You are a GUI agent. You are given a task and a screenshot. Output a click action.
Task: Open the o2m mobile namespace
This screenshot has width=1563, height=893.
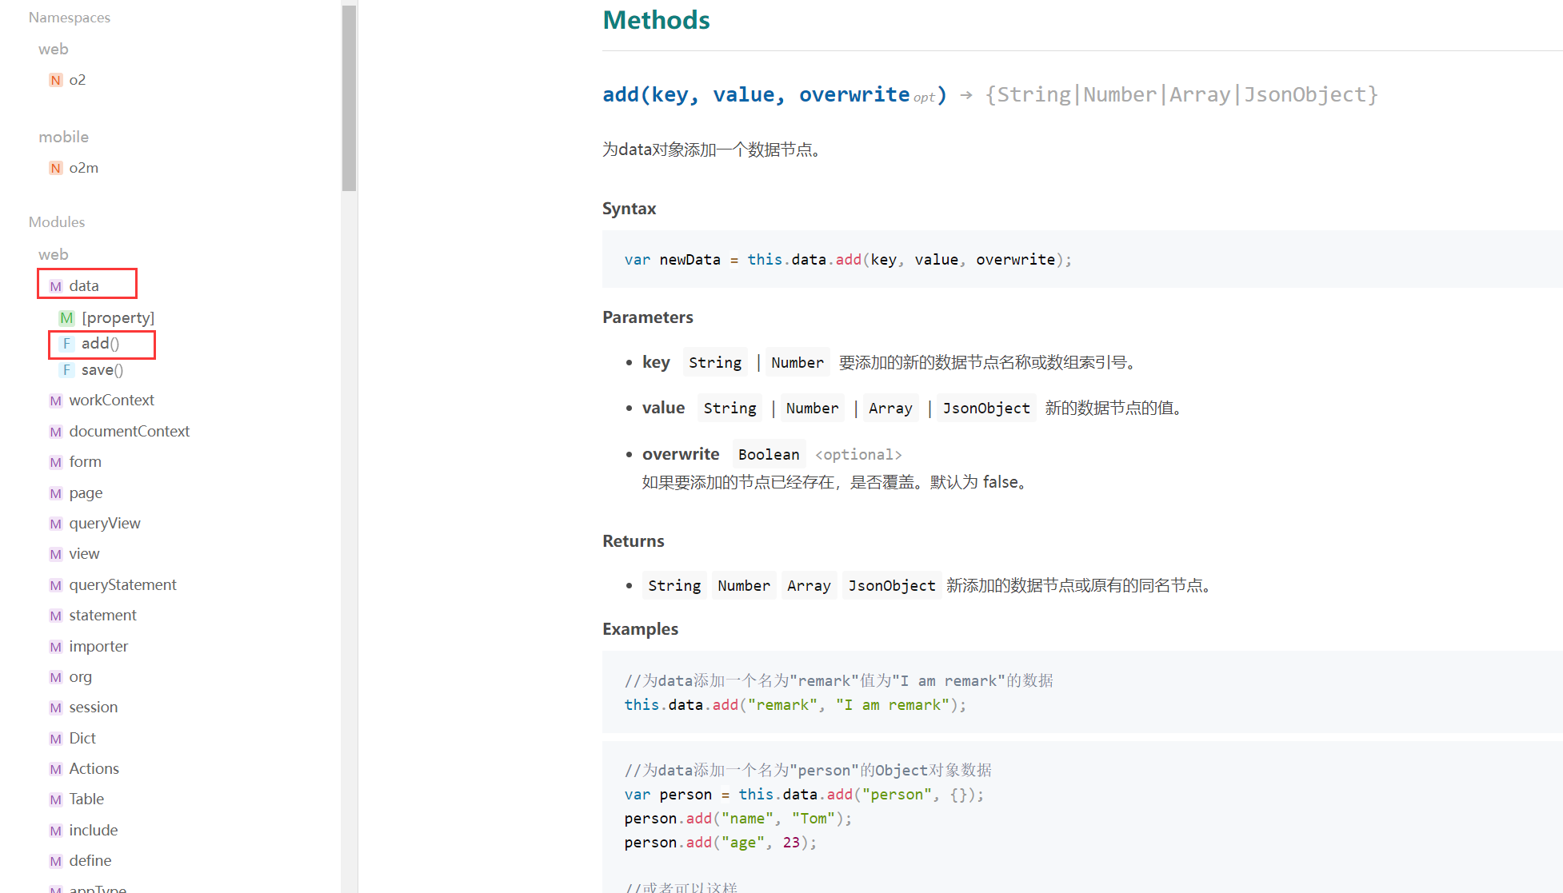[83, 168]
